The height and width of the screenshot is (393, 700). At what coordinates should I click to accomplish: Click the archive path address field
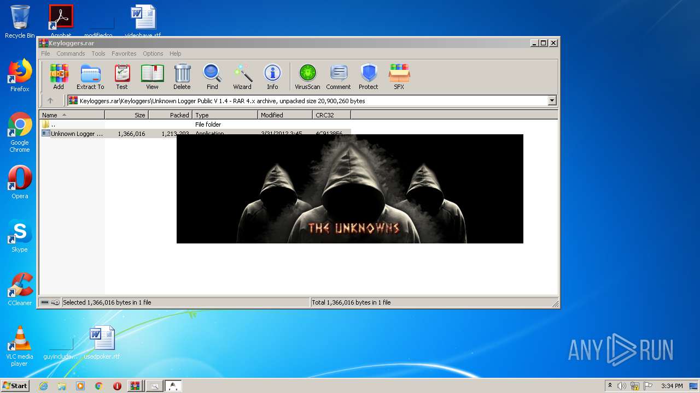coord(312,100)
